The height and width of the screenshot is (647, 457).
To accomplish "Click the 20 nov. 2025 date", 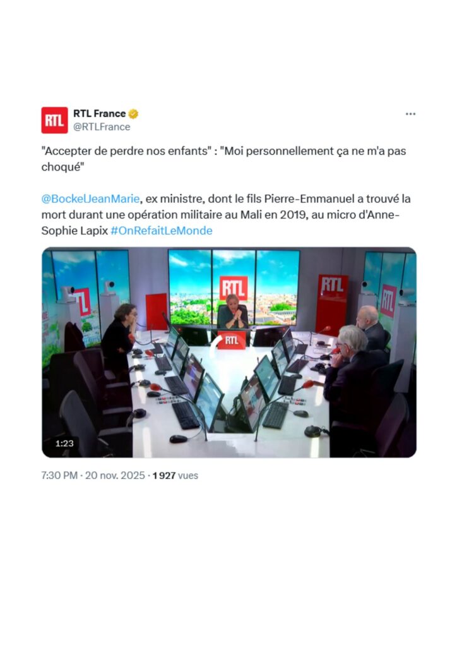I will point(115,475).
